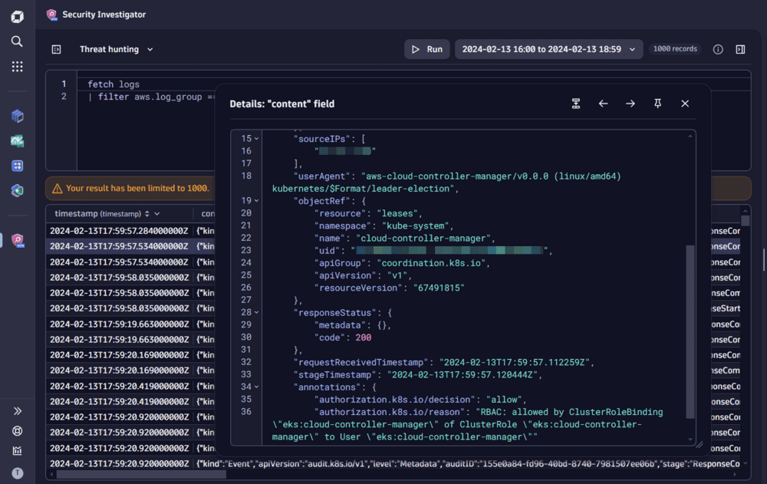Collapse the left sidebar using the double chevrons
The image size is (767, 484).
[x=17, y=411]
